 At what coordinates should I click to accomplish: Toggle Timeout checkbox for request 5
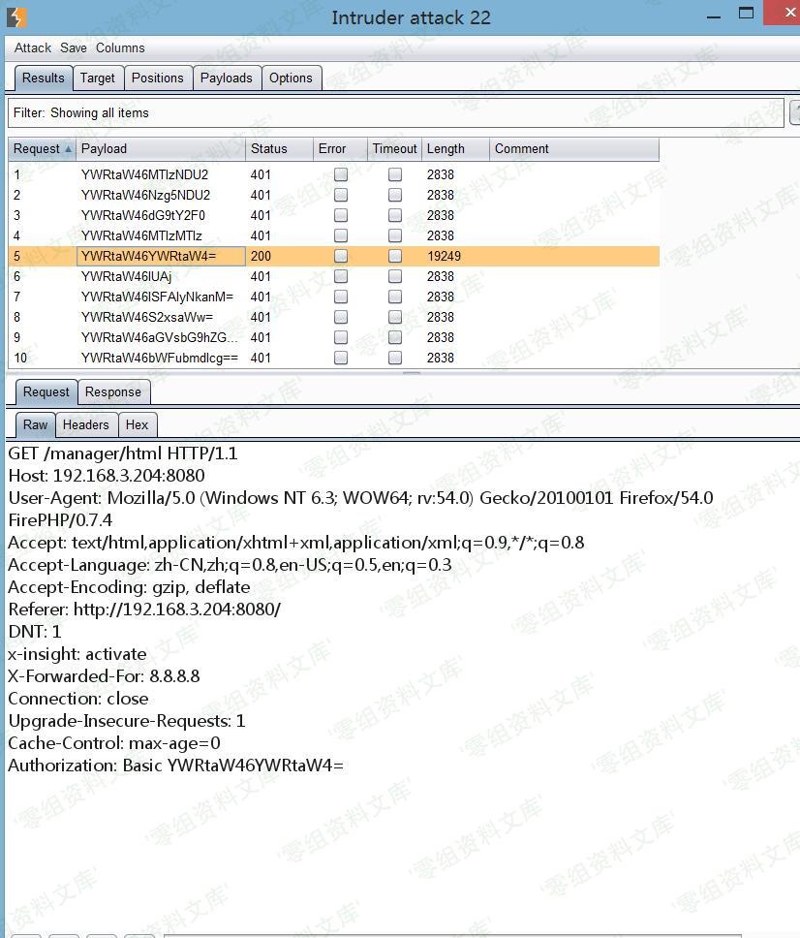click(x=395, y=257)
